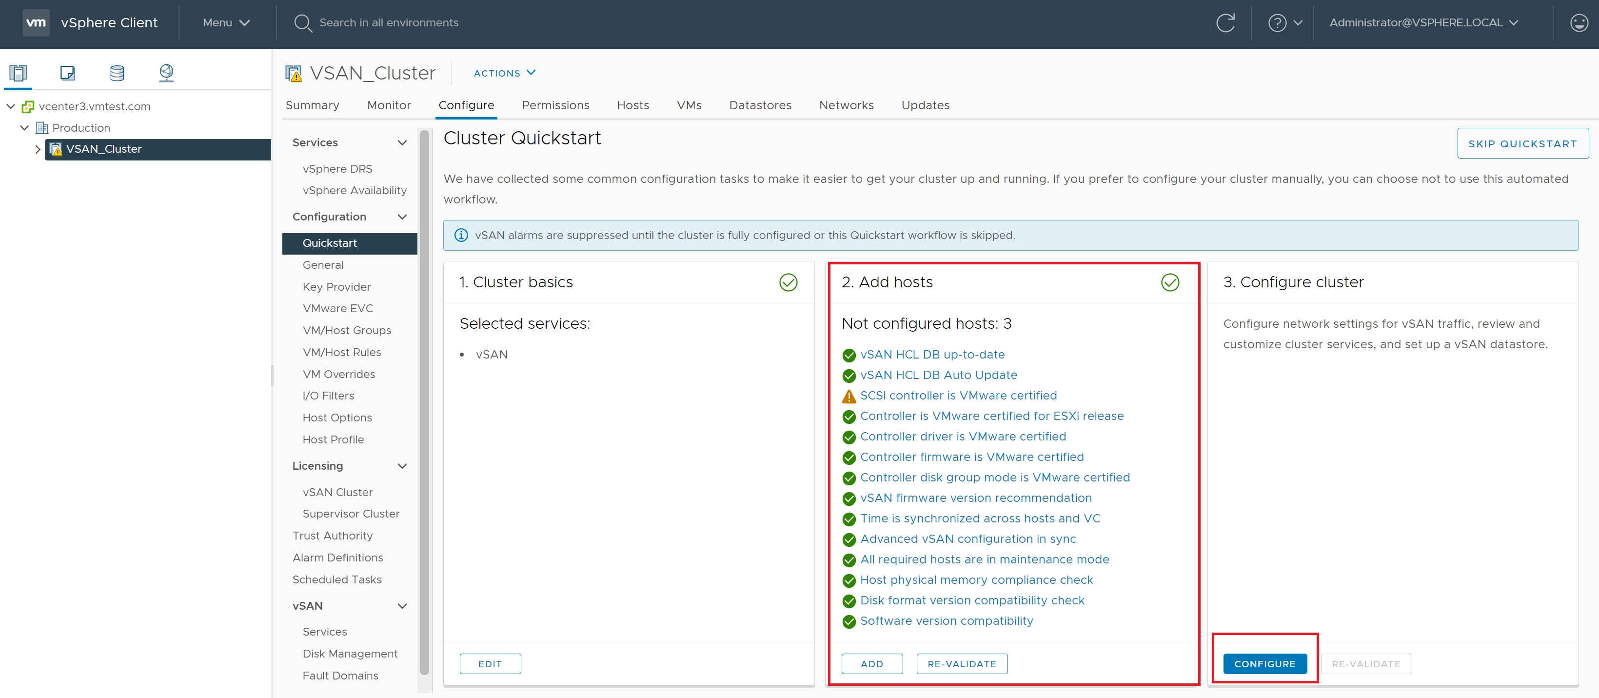1599x698 pixels.
Task: Open SCSI controller is VMware certified warning
Action: click(x=958, y=396)
